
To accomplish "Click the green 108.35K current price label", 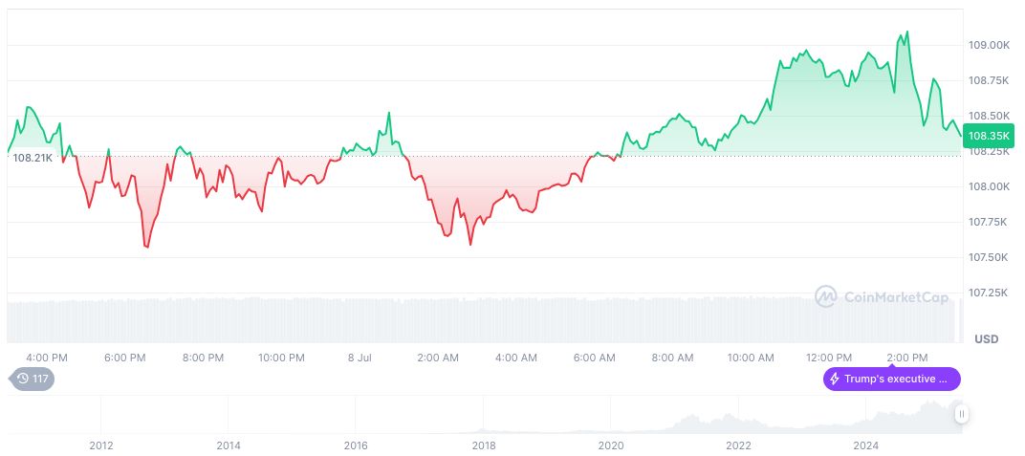I will pos(989,136).
